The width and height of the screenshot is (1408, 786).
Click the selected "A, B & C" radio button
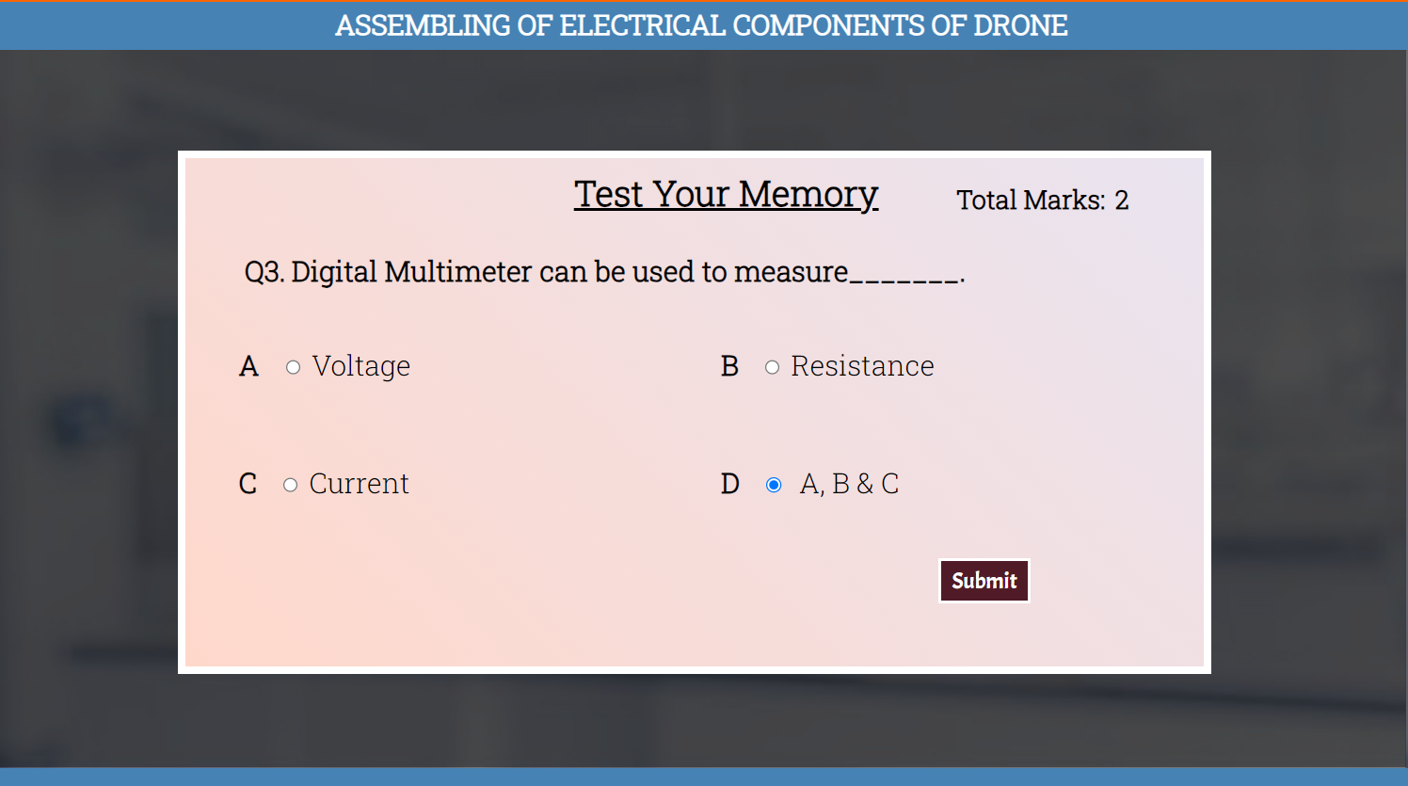774,485
